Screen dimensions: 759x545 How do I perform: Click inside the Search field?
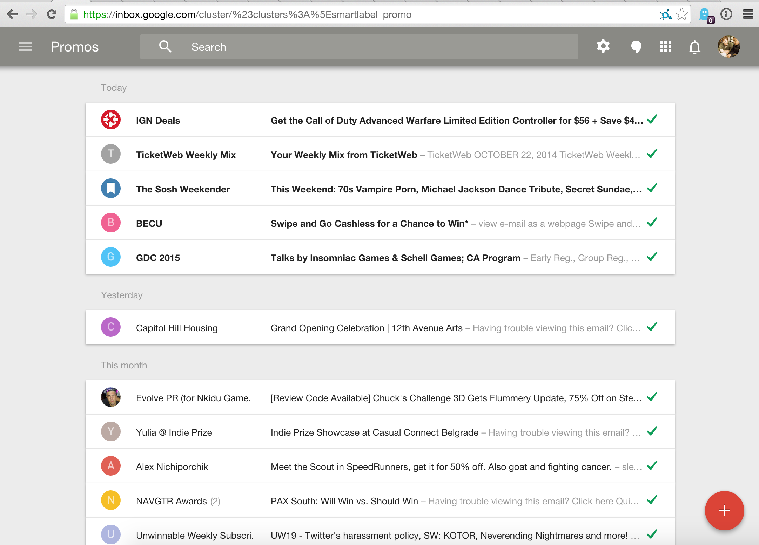coord(316,46)
